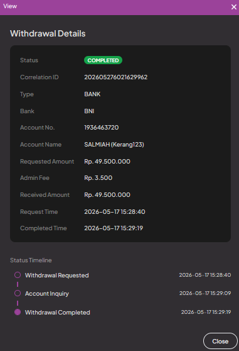The width and height of the screenshot is (239, 351).
Task: Click the Status label
Action: click(29, 60)
